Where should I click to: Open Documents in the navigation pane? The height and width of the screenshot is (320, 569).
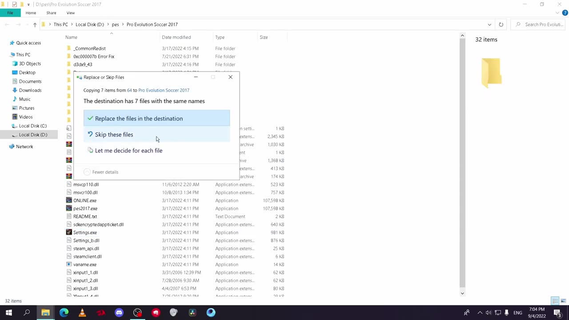pyautogui.click(x=30, y=81)
